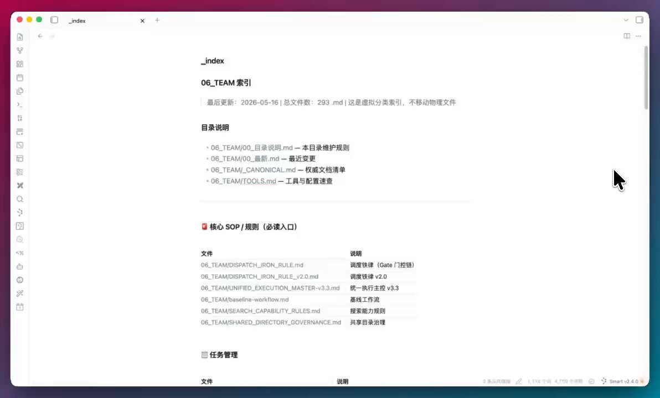Click the backlinks count in status bar

[497, 381]
